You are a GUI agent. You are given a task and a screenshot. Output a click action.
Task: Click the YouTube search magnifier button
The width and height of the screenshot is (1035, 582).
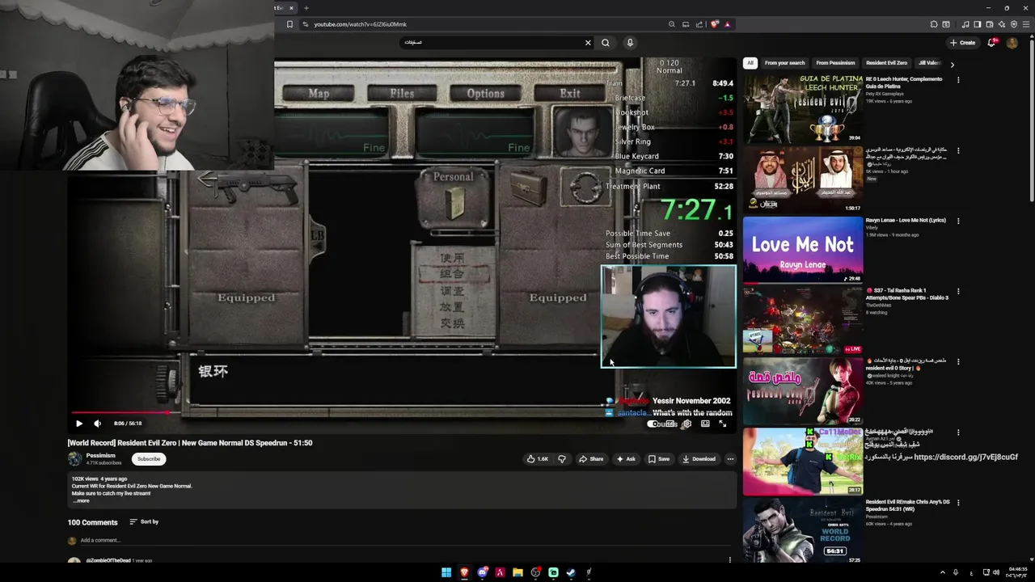coord(605,43)
